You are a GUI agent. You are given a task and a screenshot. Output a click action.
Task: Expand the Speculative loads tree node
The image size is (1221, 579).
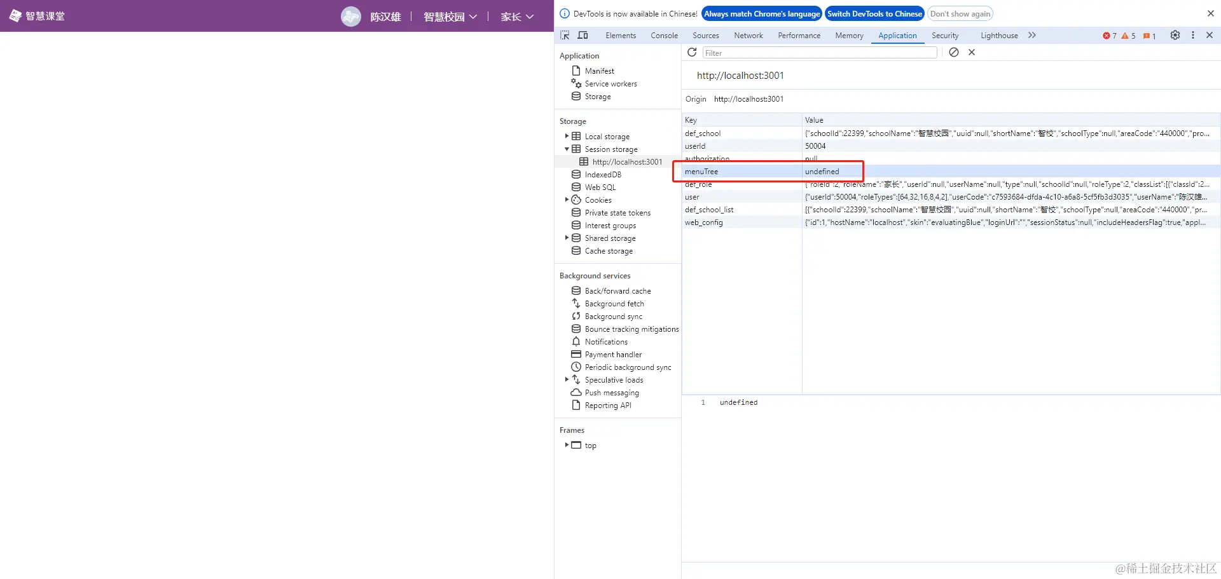[567, 380]
